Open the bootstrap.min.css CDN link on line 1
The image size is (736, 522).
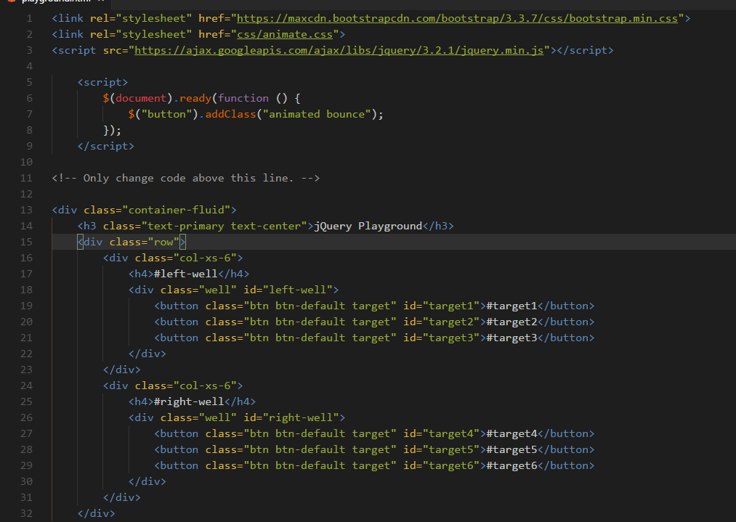click(457, 18)
